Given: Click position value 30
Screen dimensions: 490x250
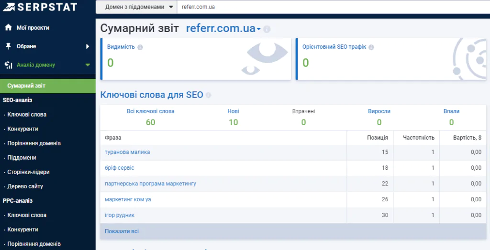Looking at the screenshot, I should pyautogui.click(x=385, y=215).
